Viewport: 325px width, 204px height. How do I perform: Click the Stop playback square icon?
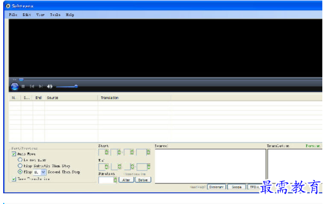point(23,86)
